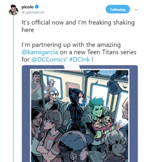Click the tweet text "It's official now"

tap(43, 23)
